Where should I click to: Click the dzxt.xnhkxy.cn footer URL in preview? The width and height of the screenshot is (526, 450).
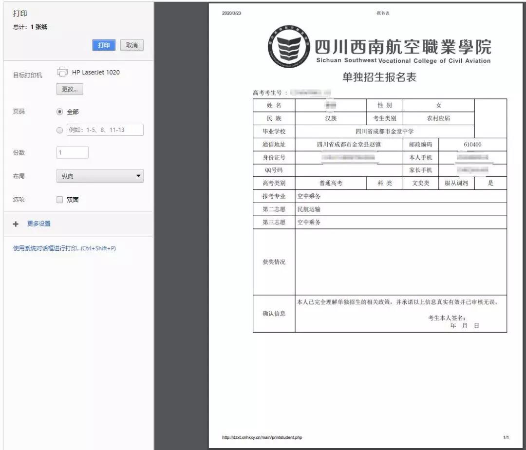coord(262,437)
